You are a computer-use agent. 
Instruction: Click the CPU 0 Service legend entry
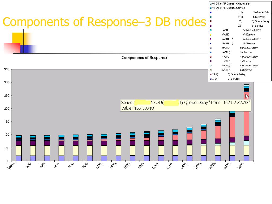coord(226,79)
